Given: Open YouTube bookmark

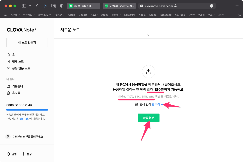Looking at the screenshot, I should pos(180,15).
